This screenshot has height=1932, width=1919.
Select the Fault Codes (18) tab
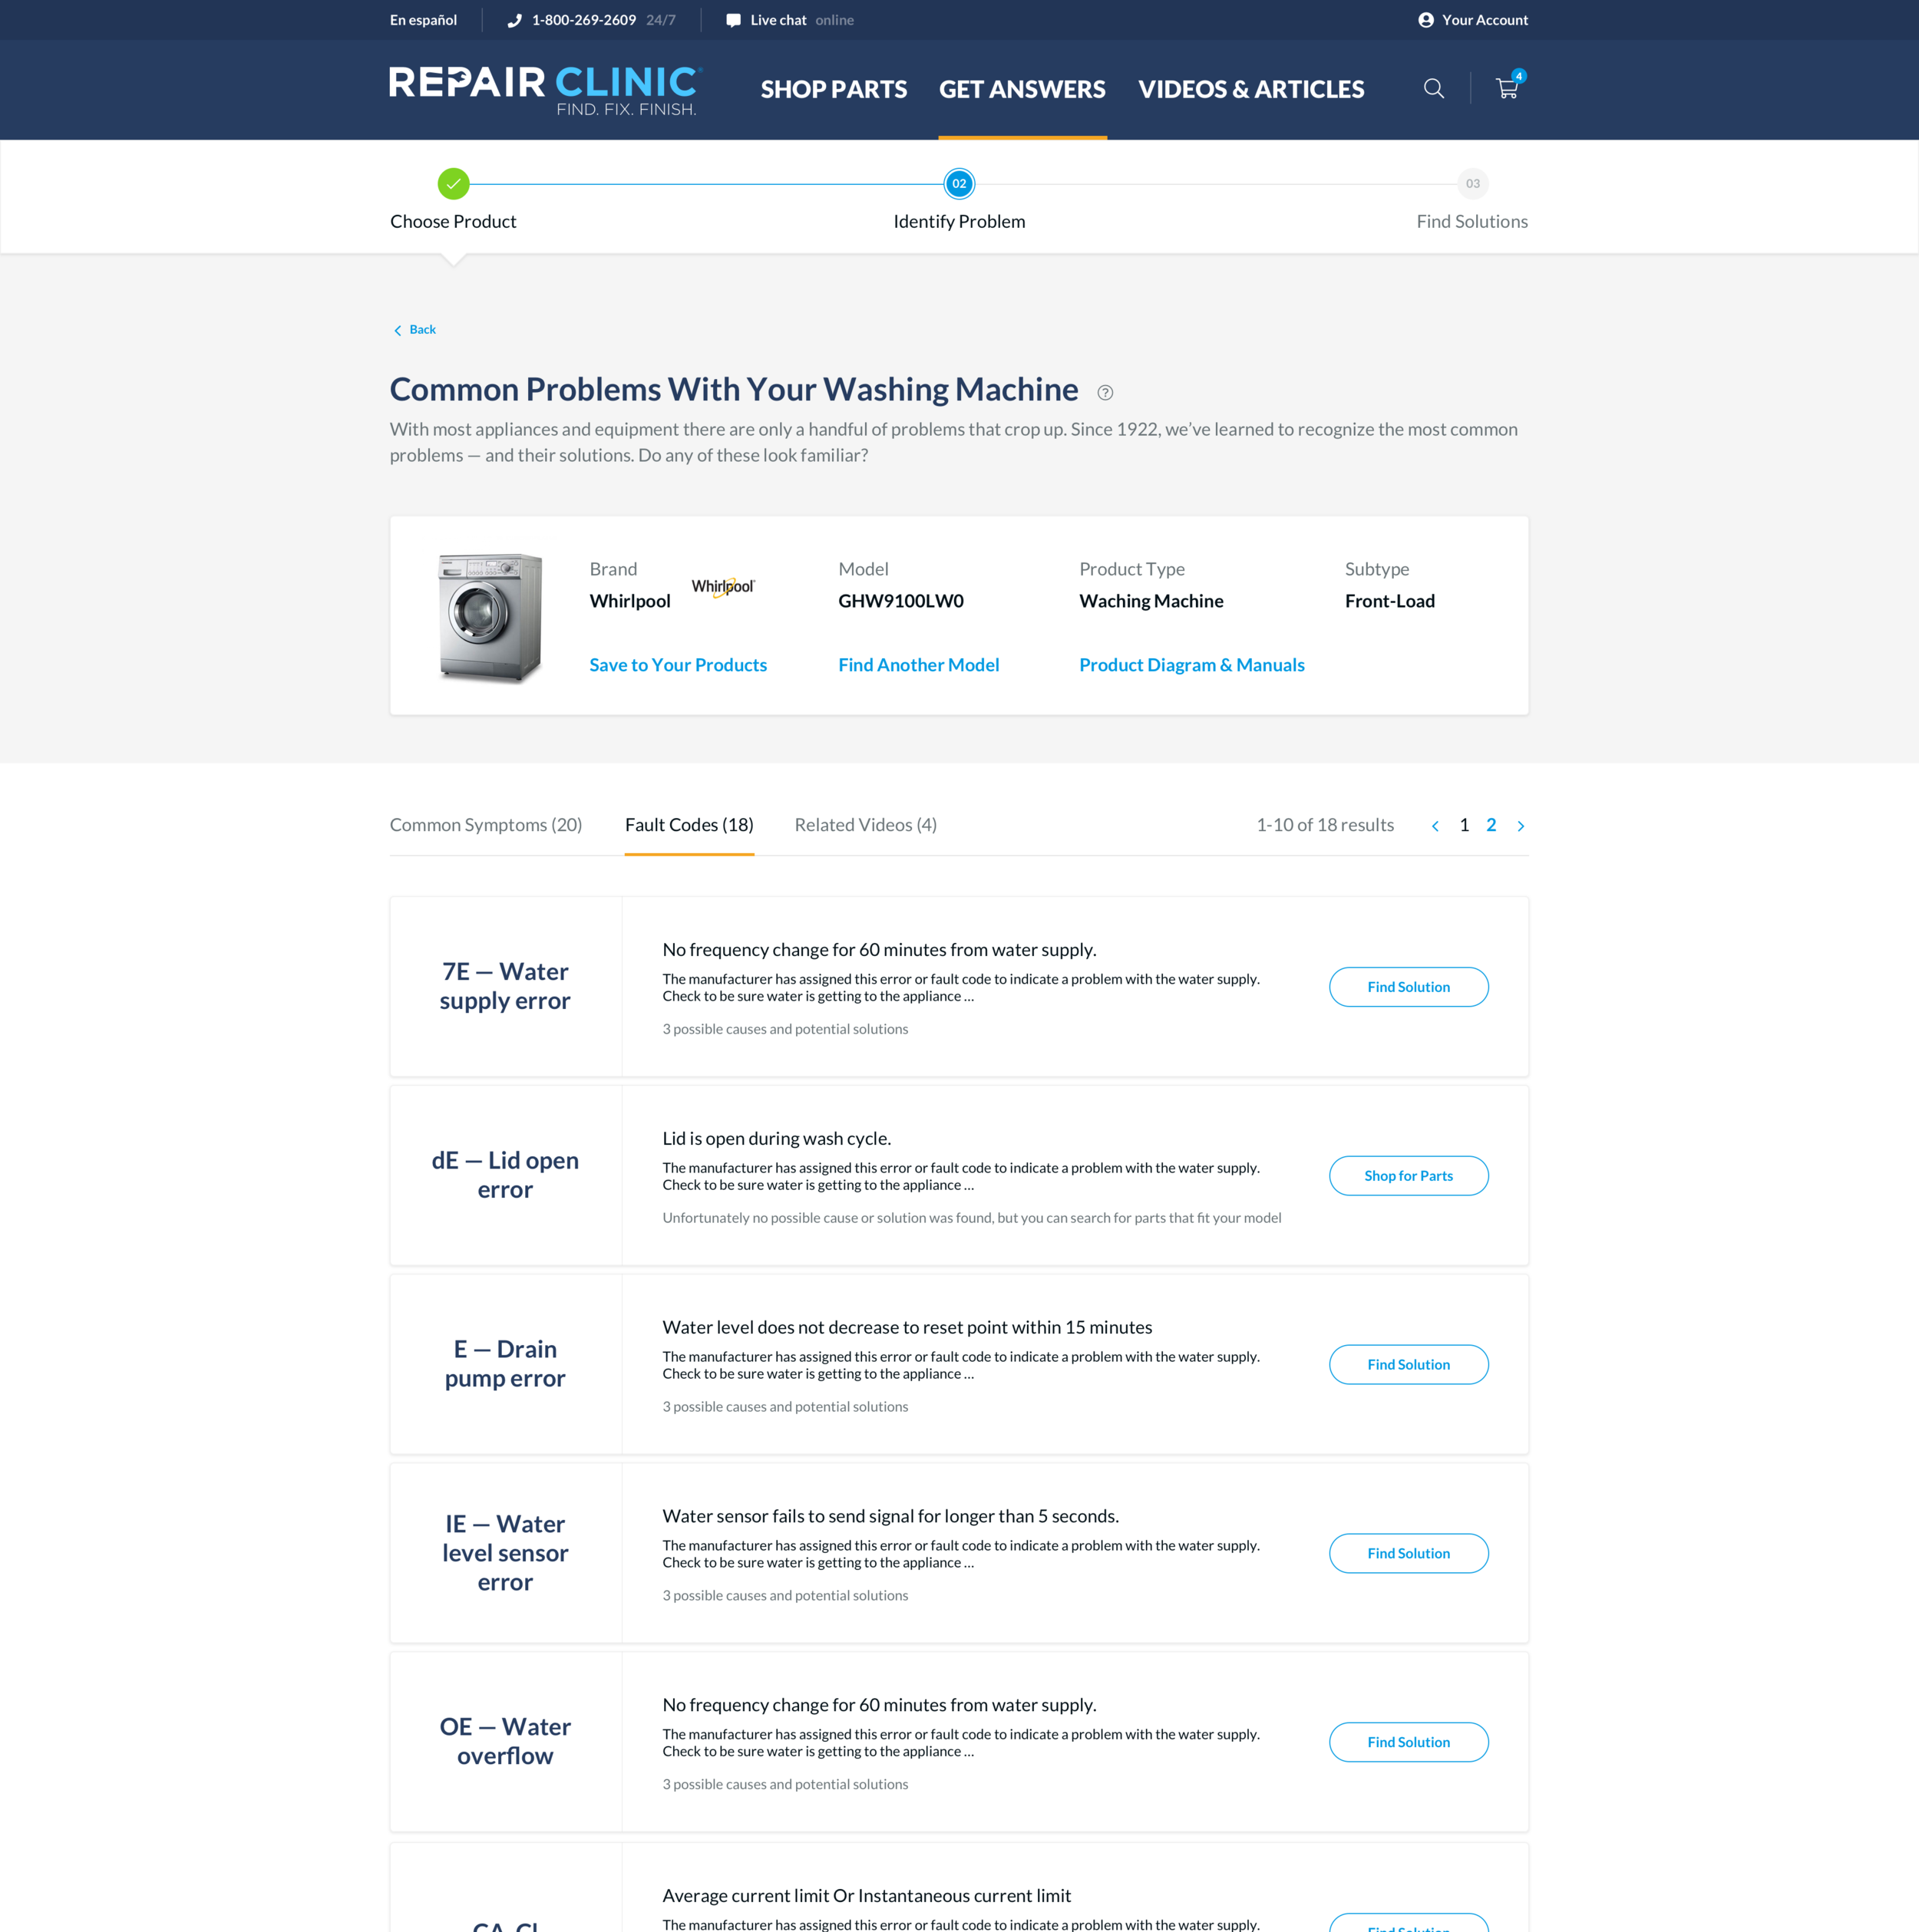click(x=689, y=825)
